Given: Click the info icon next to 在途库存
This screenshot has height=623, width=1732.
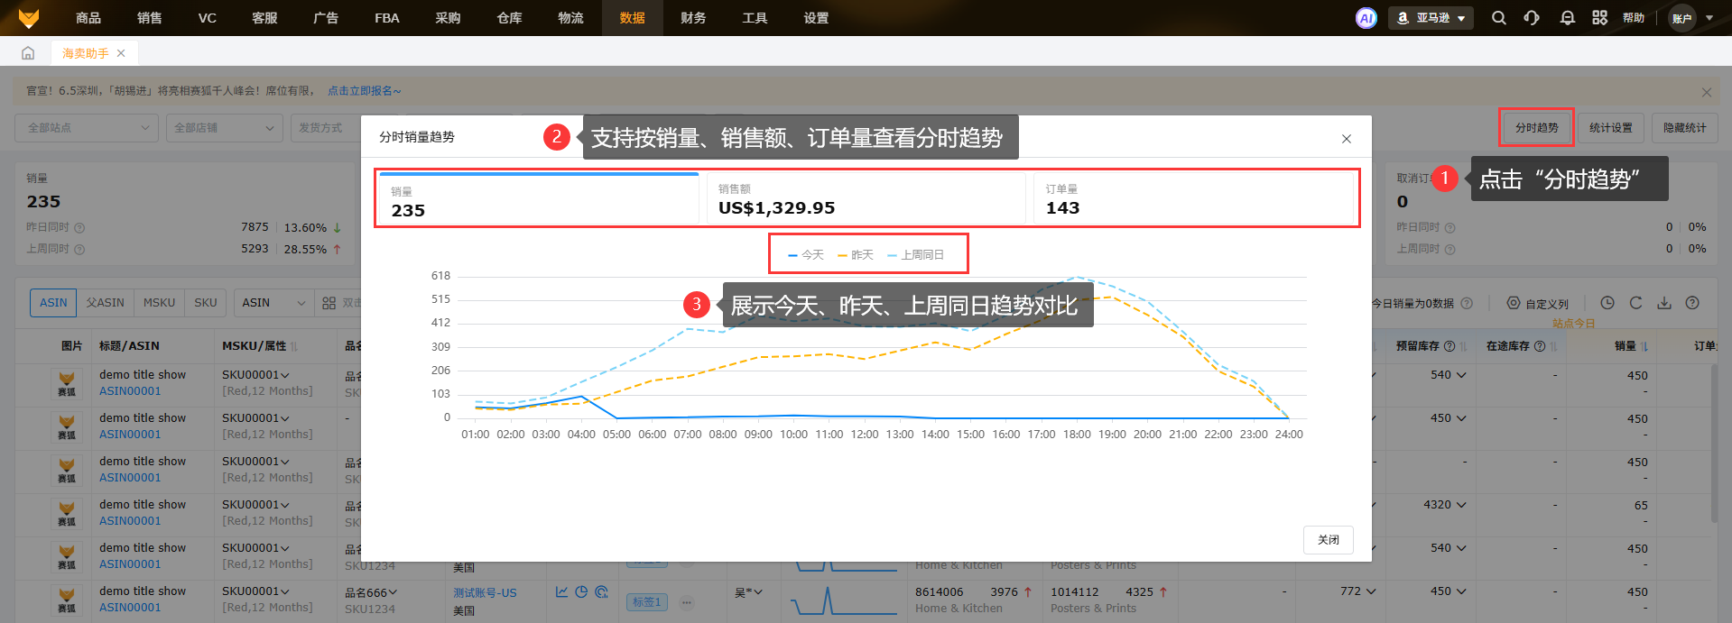Looking at the screenshot, I should click(x=1540, y=346).
